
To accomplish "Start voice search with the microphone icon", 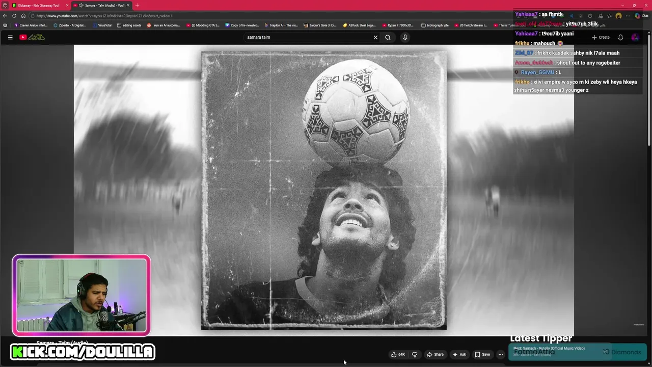I will point(405,37).
